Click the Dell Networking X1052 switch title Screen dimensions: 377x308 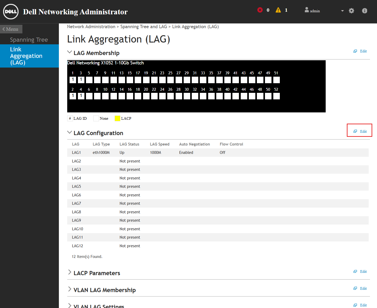pos(106,63)
